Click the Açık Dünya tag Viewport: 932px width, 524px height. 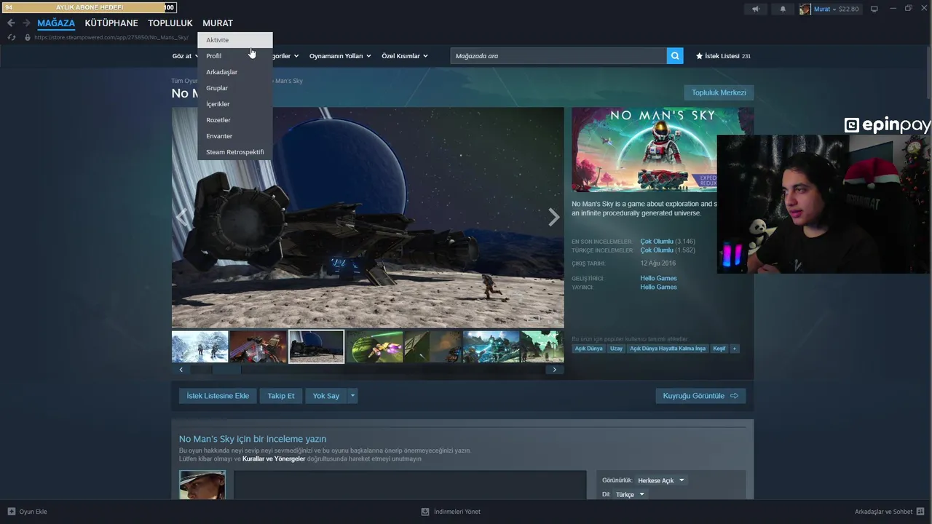point(589,349)
